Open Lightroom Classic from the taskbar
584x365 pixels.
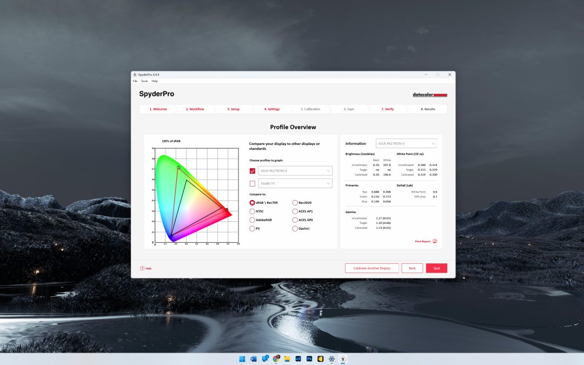coord(298,359)
